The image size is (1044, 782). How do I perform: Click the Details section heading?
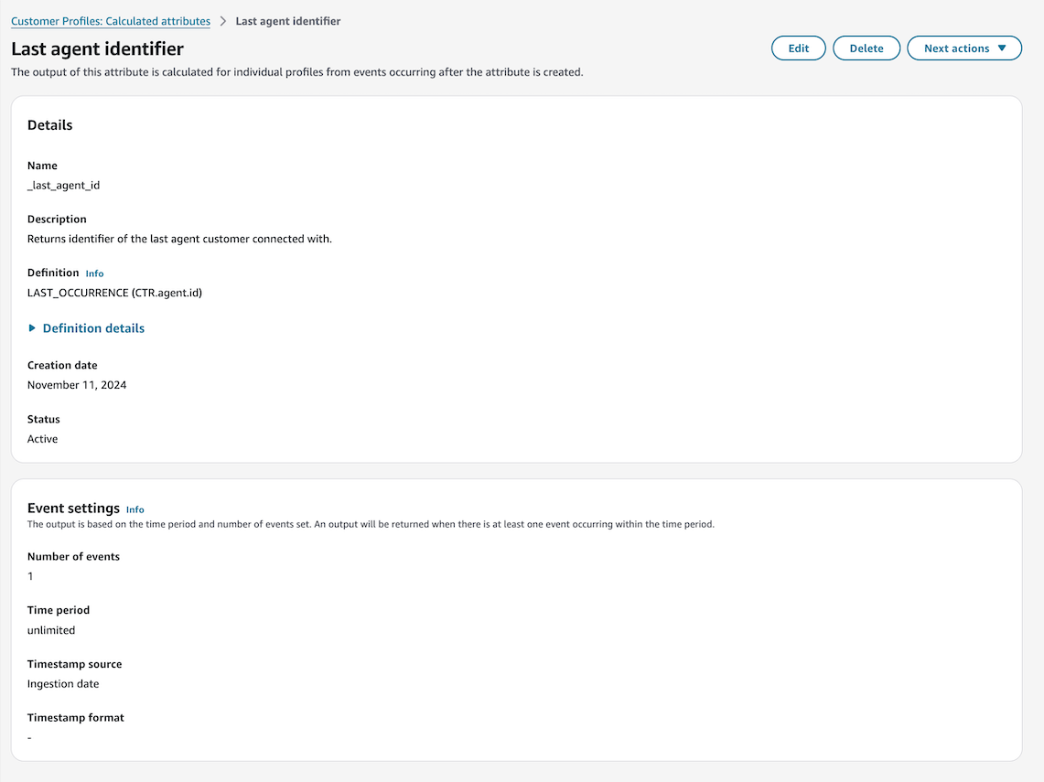[50, 125]
